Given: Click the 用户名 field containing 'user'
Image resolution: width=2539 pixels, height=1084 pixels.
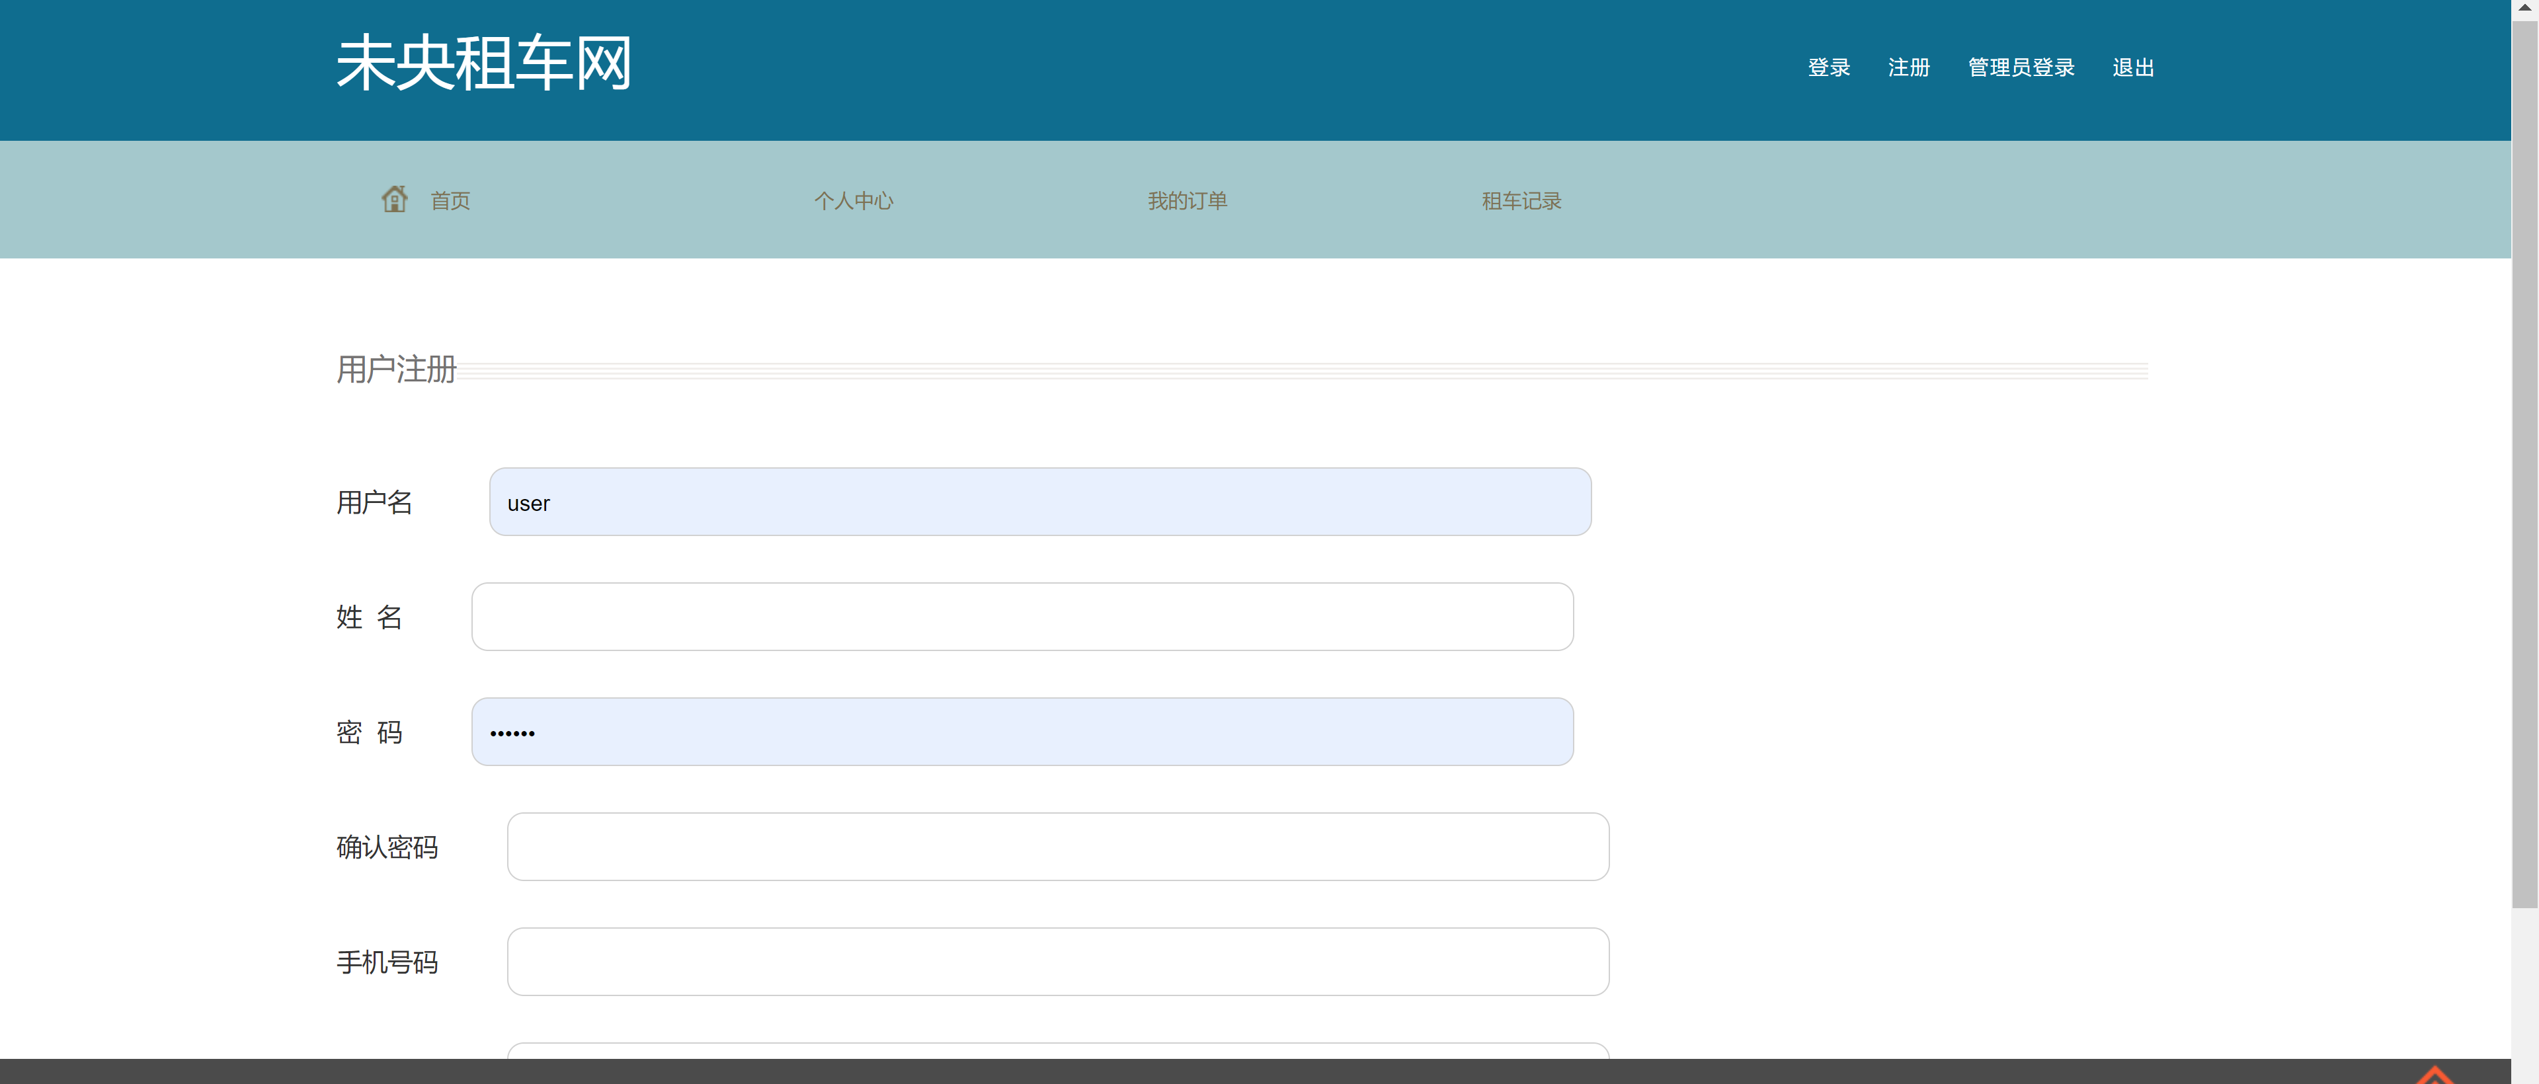Looking at the screenshot, I should 1039,502.
